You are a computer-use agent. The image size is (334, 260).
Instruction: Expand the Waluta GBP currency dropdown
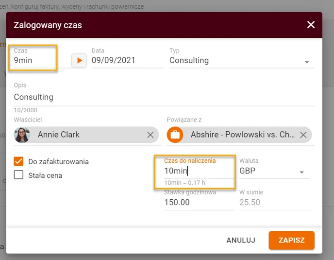274,171
